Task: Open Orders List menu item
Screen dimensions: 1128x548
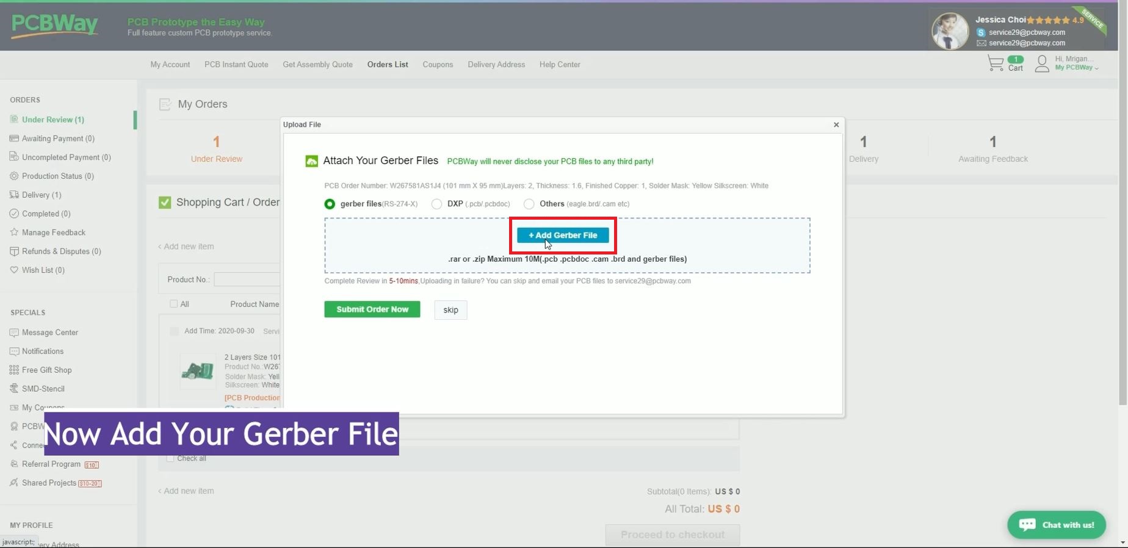Action: (388, 64)
